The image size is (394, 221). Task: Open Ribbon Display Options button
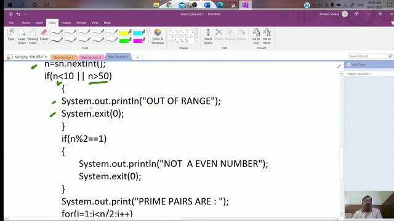[356, 14]
